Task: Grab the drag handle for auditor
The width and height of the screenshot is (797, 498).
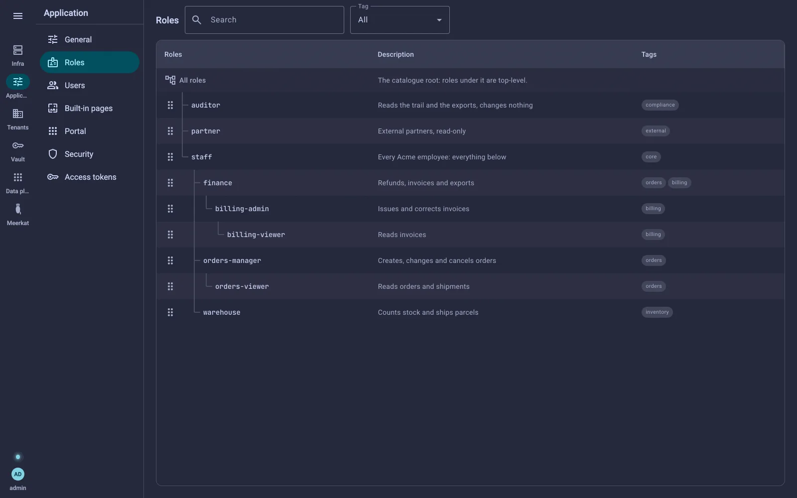Action: (x=170, y=105)
